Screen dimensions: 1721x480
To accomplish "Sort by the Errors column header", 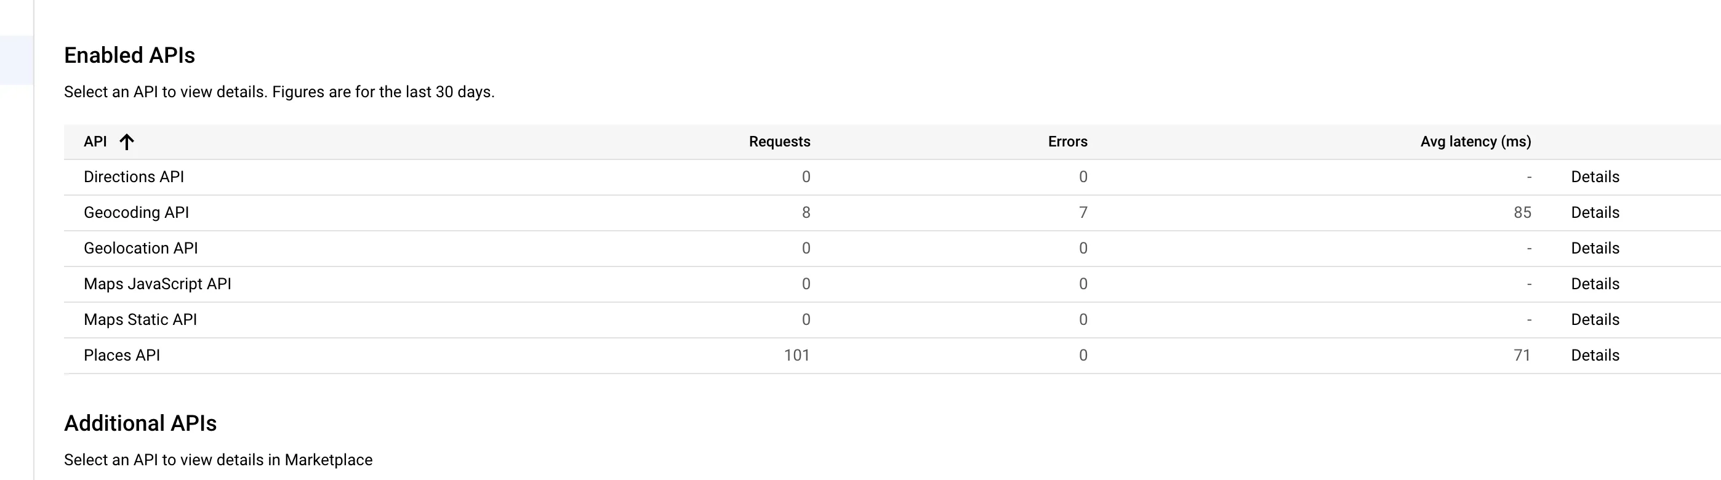I will 1067,142.
